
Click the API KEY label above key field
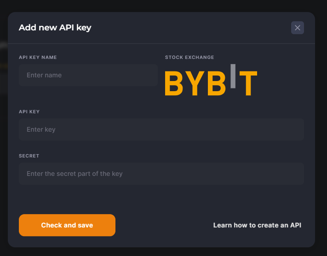29,111
